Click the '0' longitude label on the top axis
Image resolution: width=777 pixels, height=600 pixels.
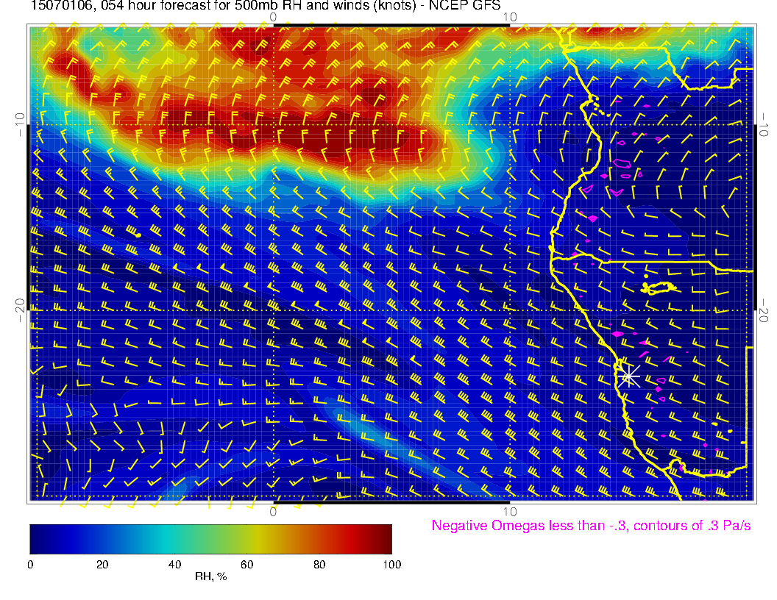(x=273, y=16)
